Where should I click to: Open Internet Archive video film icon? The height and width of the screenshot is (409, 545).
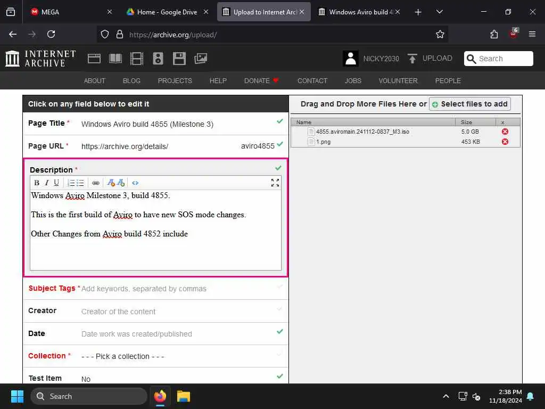pos(137,59)
